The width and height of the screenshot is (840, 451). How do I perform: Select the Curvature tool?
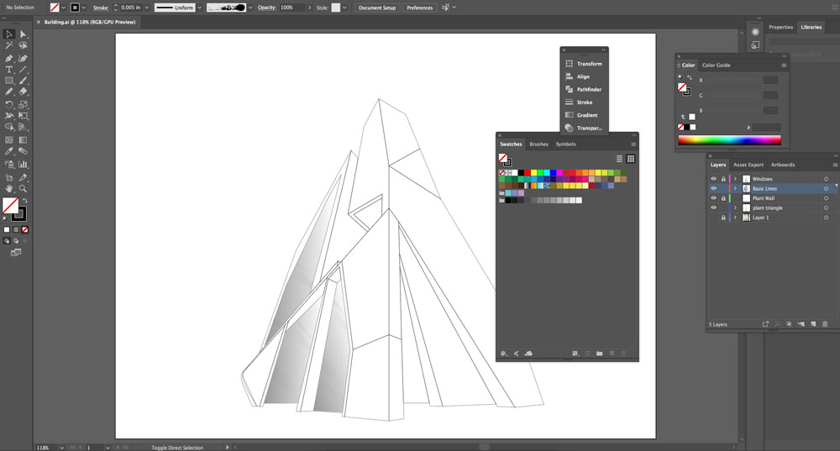pos(23,58)
